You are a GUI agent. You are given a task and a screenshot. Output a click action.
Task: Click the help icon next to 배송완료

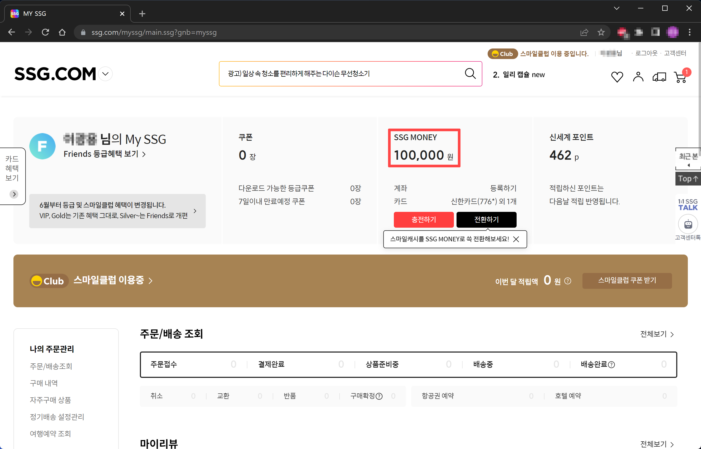(611, 364)
